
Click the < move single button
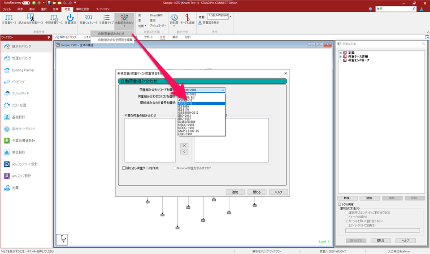tap(184, 152)
